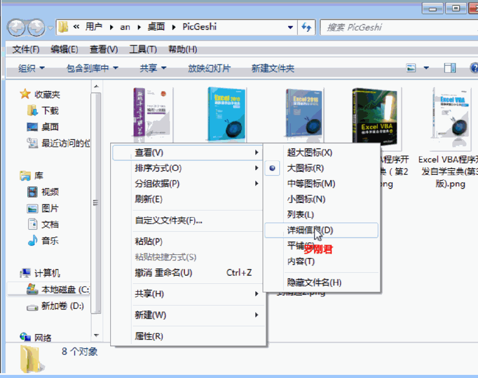Open 图片 library in sidebar
Screen dimensions: 478x378
42,208
